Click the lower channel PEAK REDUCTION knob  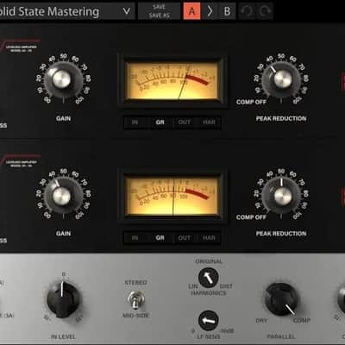coord(281,195)
